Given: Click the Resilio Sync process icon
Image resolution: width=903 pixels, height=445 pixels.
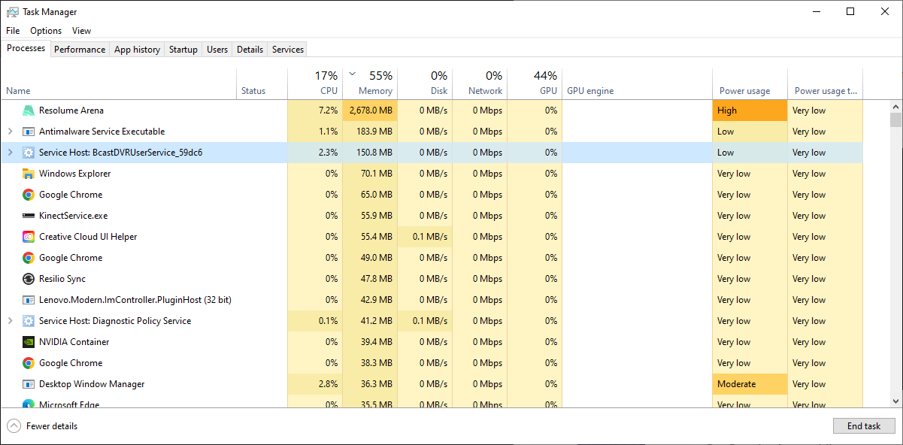Looking at the screenshot, I should (x=29, y=279).
